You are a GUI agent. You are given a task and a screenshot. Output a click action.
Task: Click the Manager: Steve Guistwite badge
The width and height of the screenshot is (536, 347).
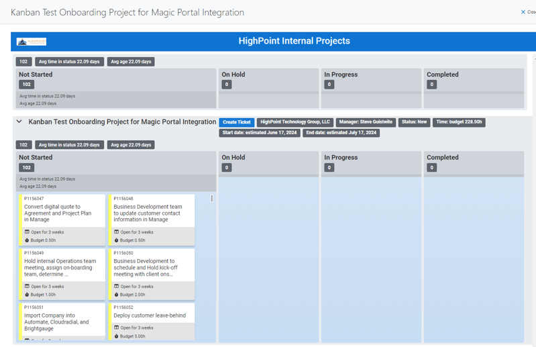pyautogui.click(x=366, y=122)
